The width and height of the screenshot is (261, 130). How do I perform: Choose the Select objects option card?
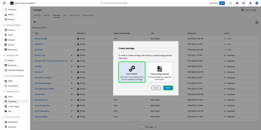(x=132, y=72)
